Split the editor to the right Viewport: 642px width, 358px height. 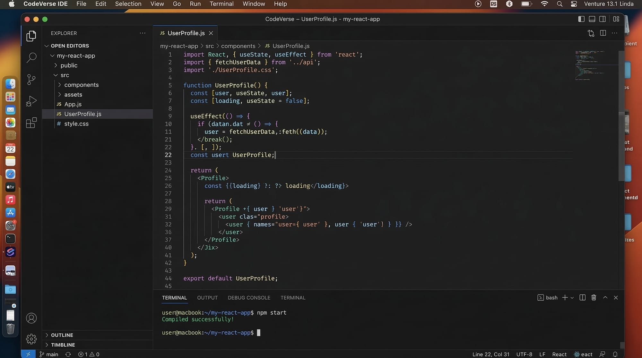[603, 33]
